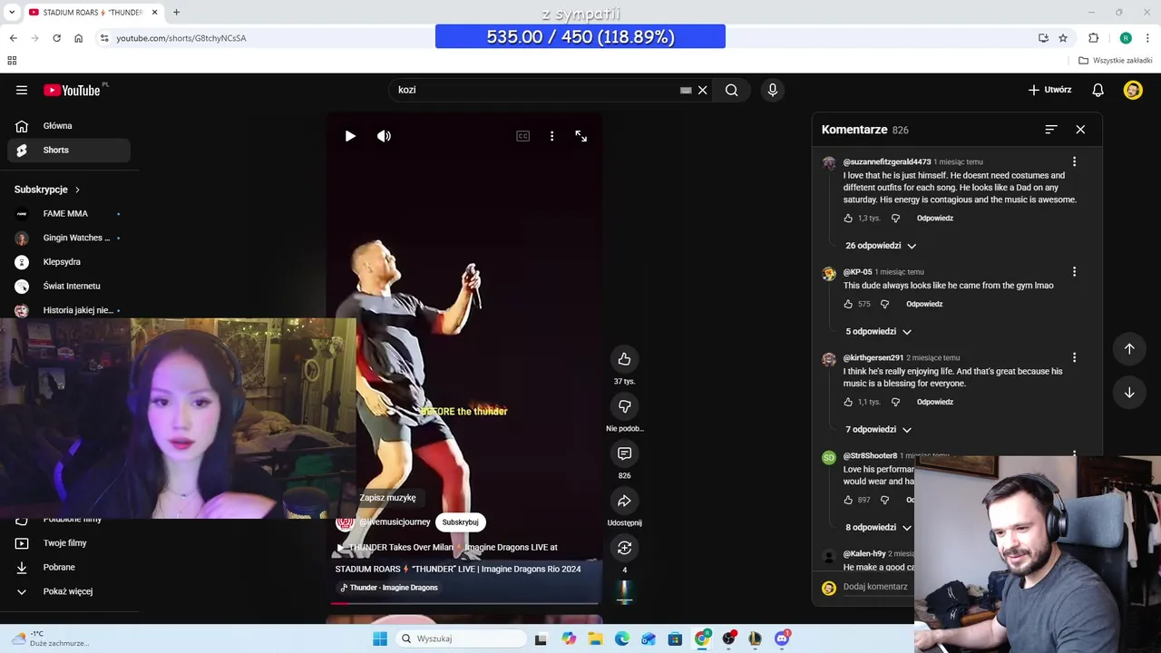Expand the 5 odpowiedzi replies

pyautogui.click(x=878, y=332)
